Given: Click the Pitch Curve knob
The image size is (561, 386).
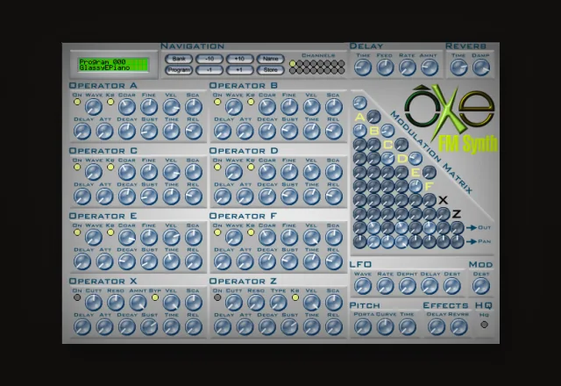Looking at the screenshot, I should [x=385, y=326].
